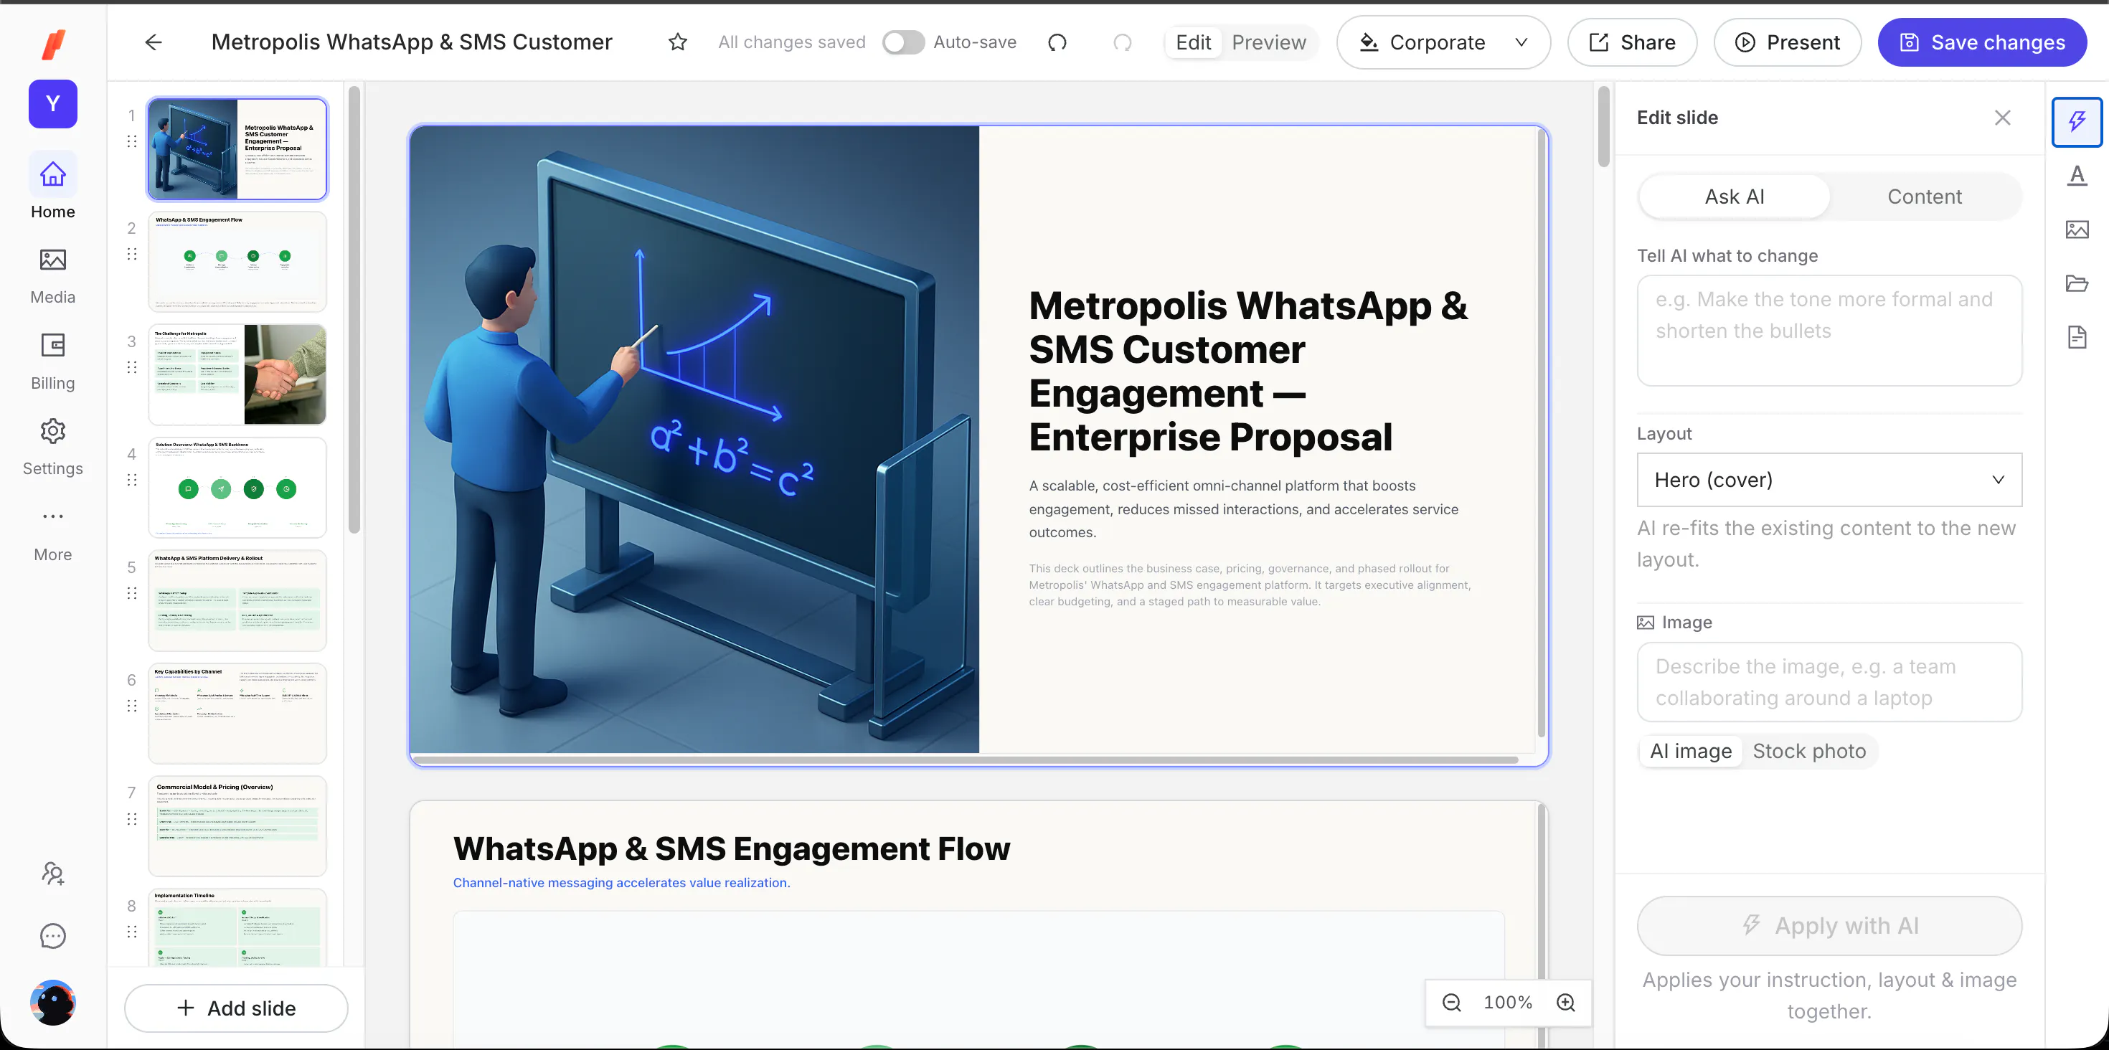Click the image description field
This screenshot has width=2109, height=1050.
pos(1829,682)
